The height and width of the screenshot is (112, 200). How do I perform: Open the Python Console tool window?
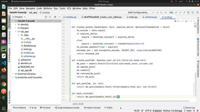pos(92,108)
